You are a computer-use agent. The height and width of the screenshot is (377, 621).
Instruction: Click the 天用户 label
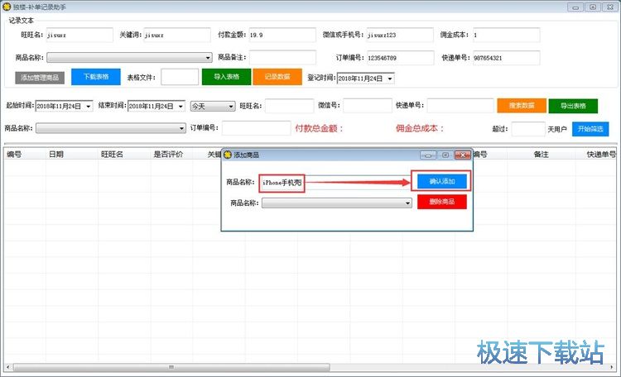(557, 129)
